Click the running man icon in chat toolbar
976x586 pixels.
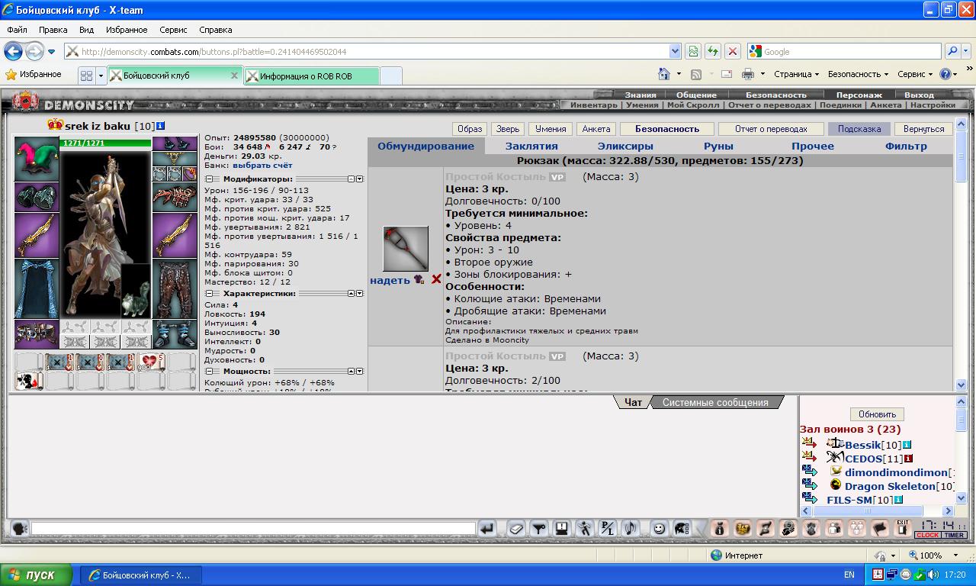pos(585,528)
